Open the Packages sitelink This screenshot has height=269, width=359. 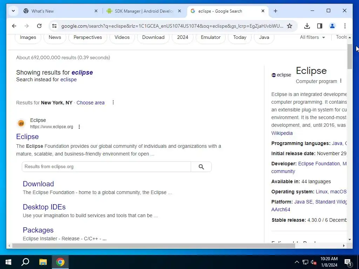coord(38,230)
